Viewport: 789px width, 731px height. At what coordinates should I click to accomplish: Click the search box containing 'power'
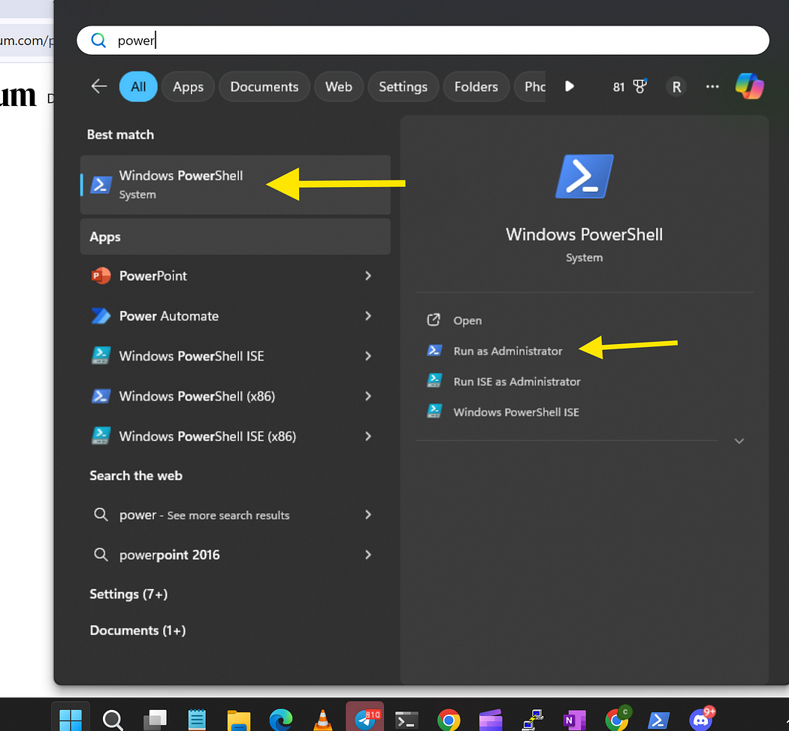422,41
